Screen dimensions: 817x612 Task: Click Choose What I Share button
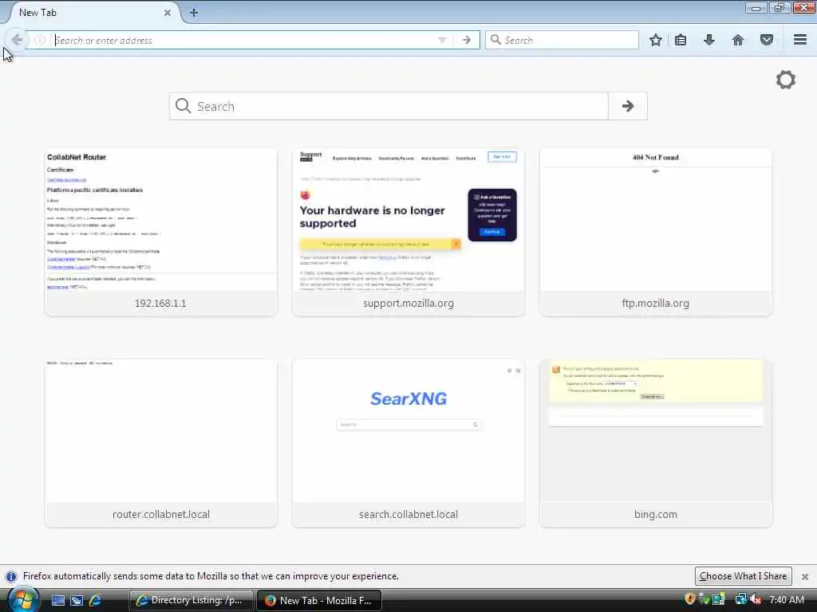pos(743,576)
